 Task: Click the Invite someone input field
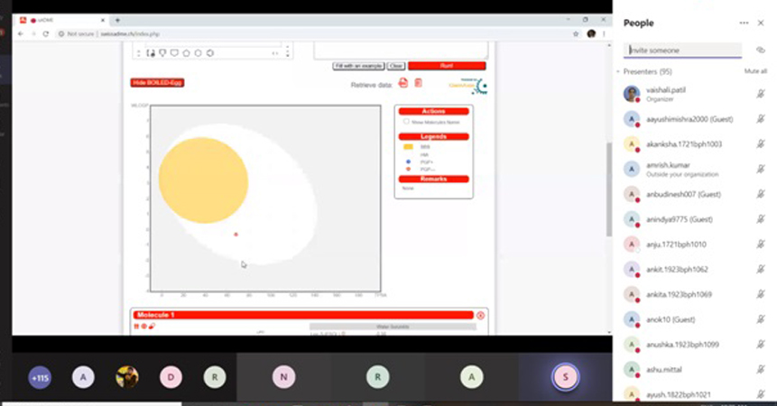click(x=683, y=51)
